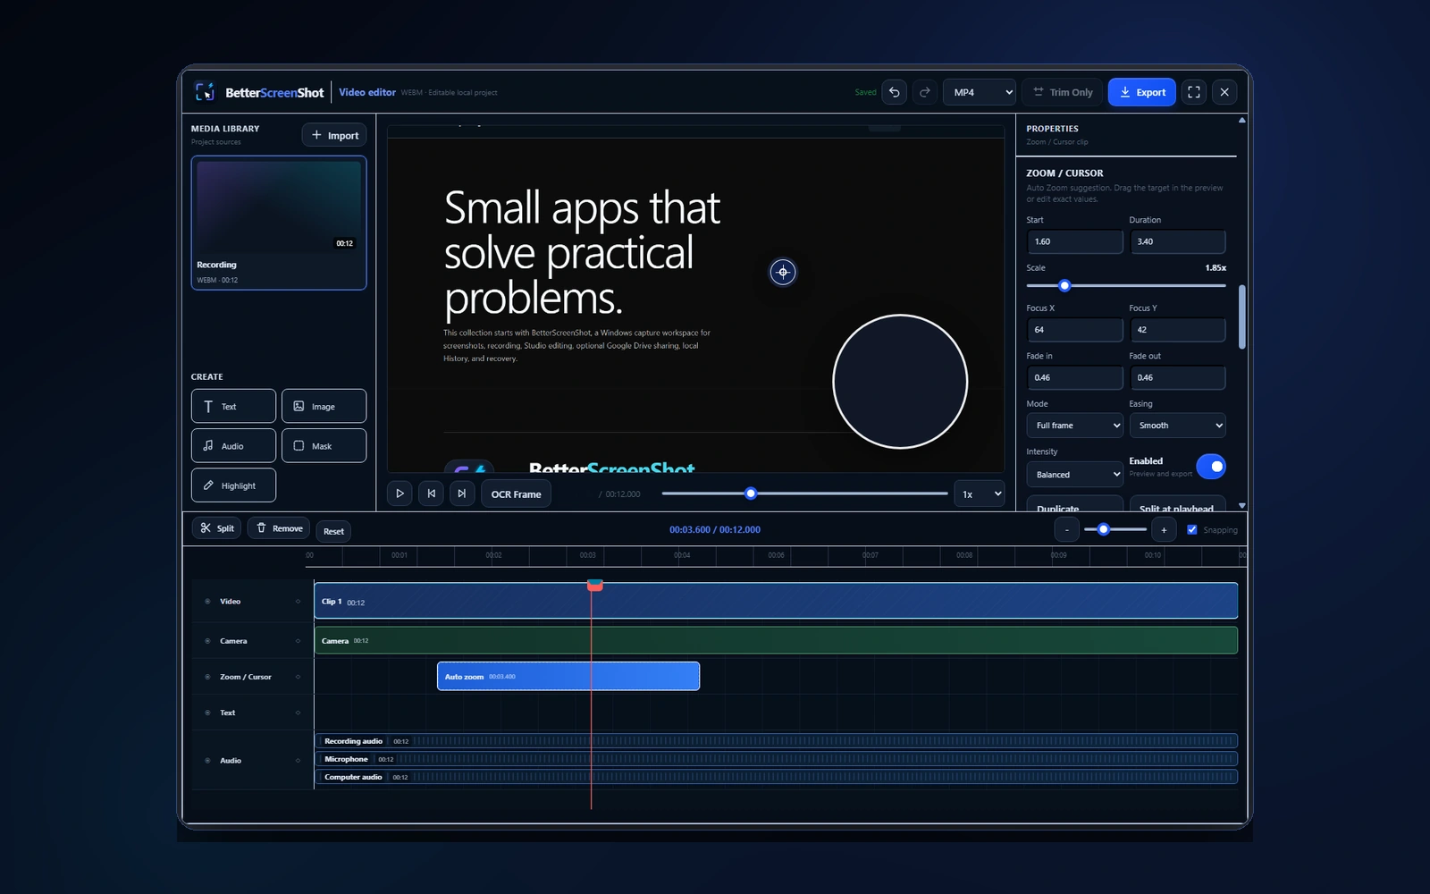
Task: Remove the selected clip
Action: [x=279, y=528]
